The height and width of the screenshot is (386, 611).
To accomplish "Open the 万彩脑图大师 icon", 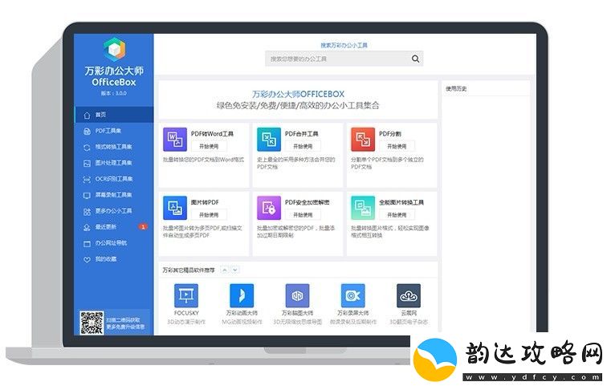I will click(x=297, y=295).
